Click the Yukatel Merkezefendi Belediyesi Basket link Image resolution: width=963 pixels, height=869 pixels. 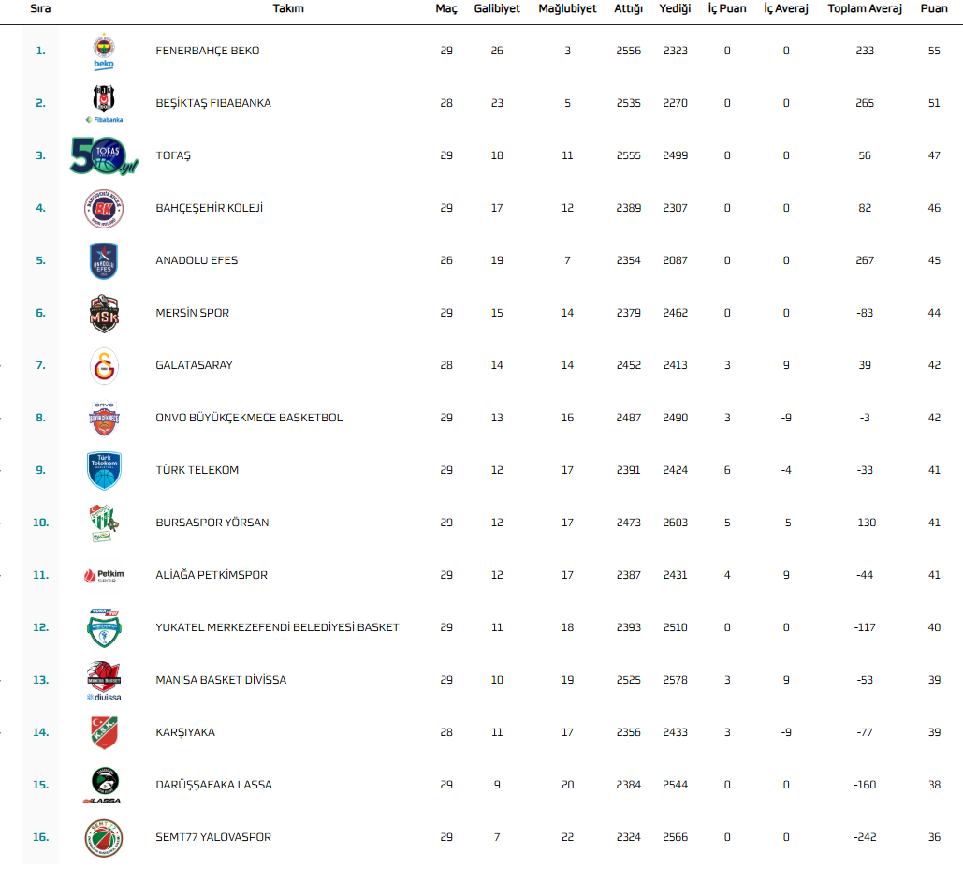[277, 627]
